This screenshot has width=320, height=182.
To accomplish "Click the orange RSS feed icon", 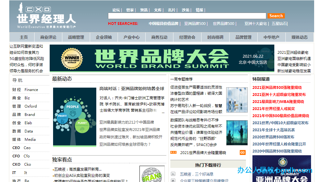I will click(173, 152).
